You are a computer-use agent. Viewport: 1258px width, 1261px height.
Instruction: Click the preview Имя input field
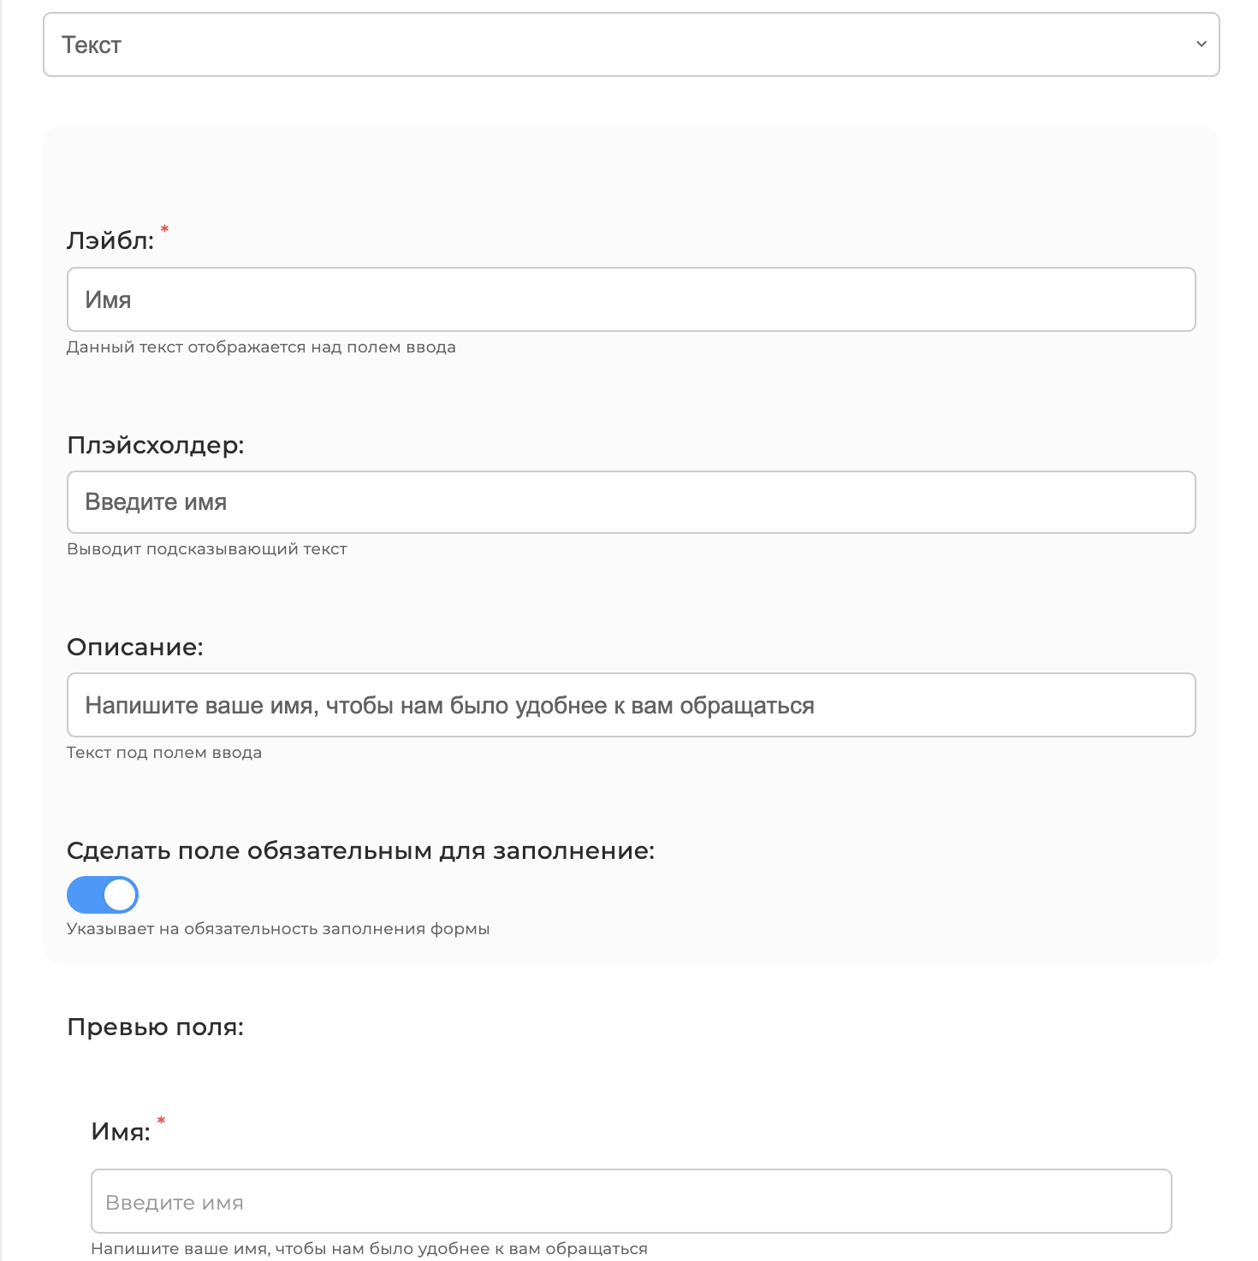point(631,1201)
